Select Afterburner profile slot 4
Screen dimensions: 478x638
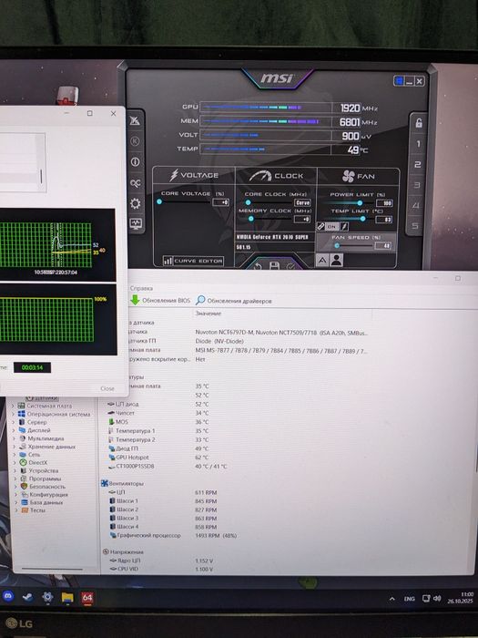[415, 205]
